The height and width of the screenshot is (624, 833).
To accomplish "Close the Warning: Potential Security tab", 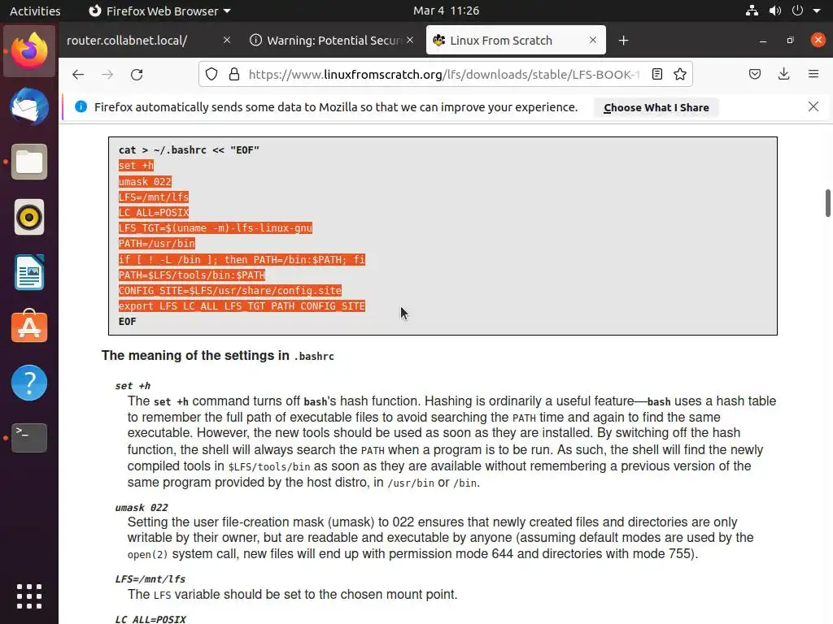I will point(410,41).
